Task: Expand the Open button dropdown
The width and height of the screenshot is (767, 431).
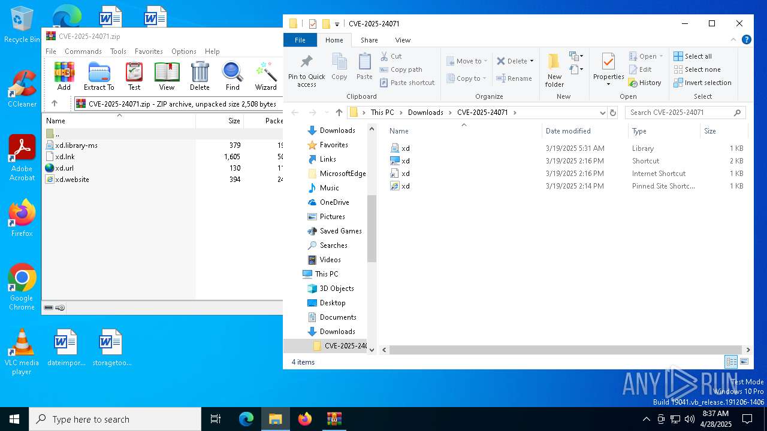Action: pos(662,56)
